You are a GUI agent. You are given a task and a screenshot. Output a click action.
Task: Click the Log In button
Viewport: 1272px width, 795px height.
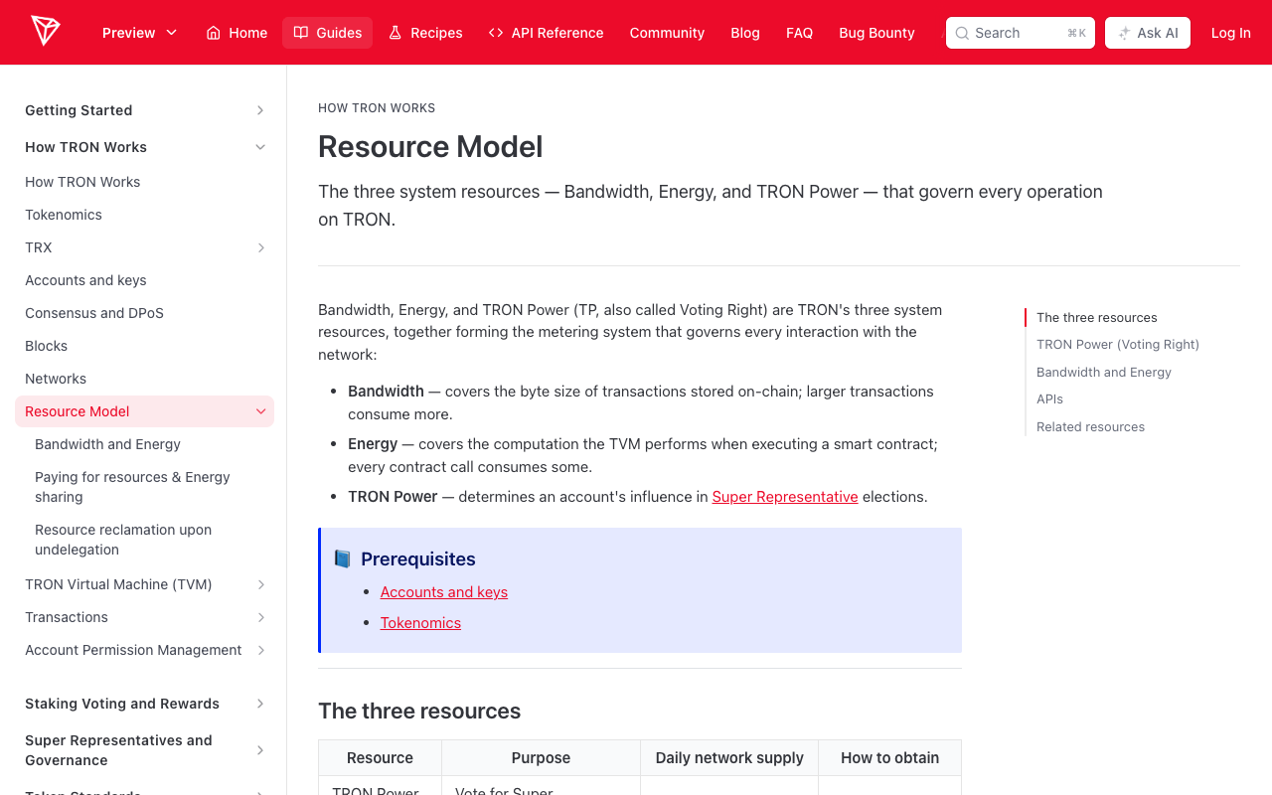click(x=1230, y=33)
